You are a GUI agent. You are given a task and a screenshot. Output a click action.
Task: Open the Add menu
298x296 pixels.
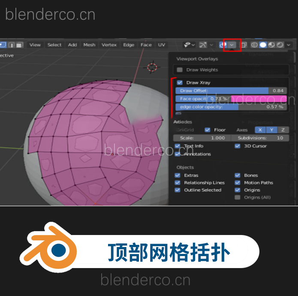point(72,45)
